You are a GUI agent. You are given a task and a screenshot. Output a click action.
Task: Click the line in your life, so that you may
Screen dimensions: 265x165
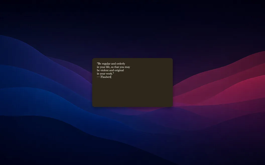point(113,67)
